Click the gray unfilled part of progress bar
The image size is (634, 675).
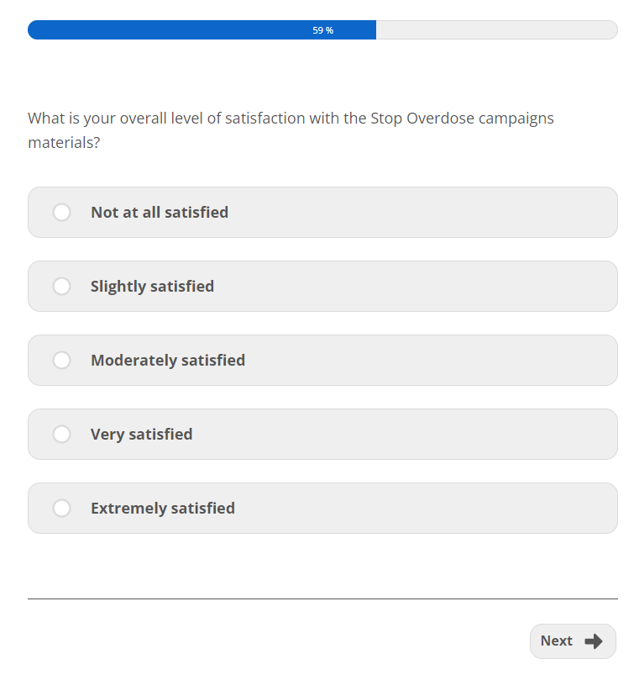(495, 30)
